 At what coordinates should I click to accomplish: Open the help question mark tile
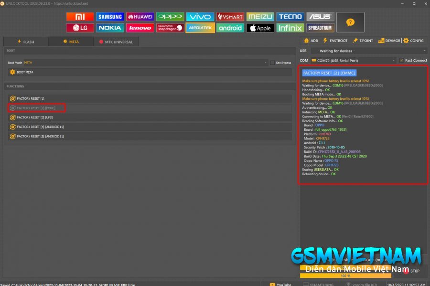coord(351,22)
